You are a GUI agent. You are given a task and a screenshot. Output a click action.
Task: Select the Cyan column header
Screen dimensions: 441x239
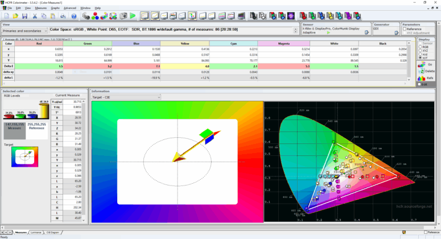pos(233,44)
